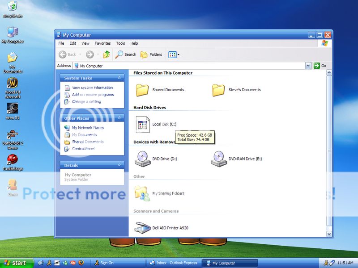Expand the Address bar dropdown arrow
Image resolution: width=358 pixels, height=268 pixels.
click(308, 66)
